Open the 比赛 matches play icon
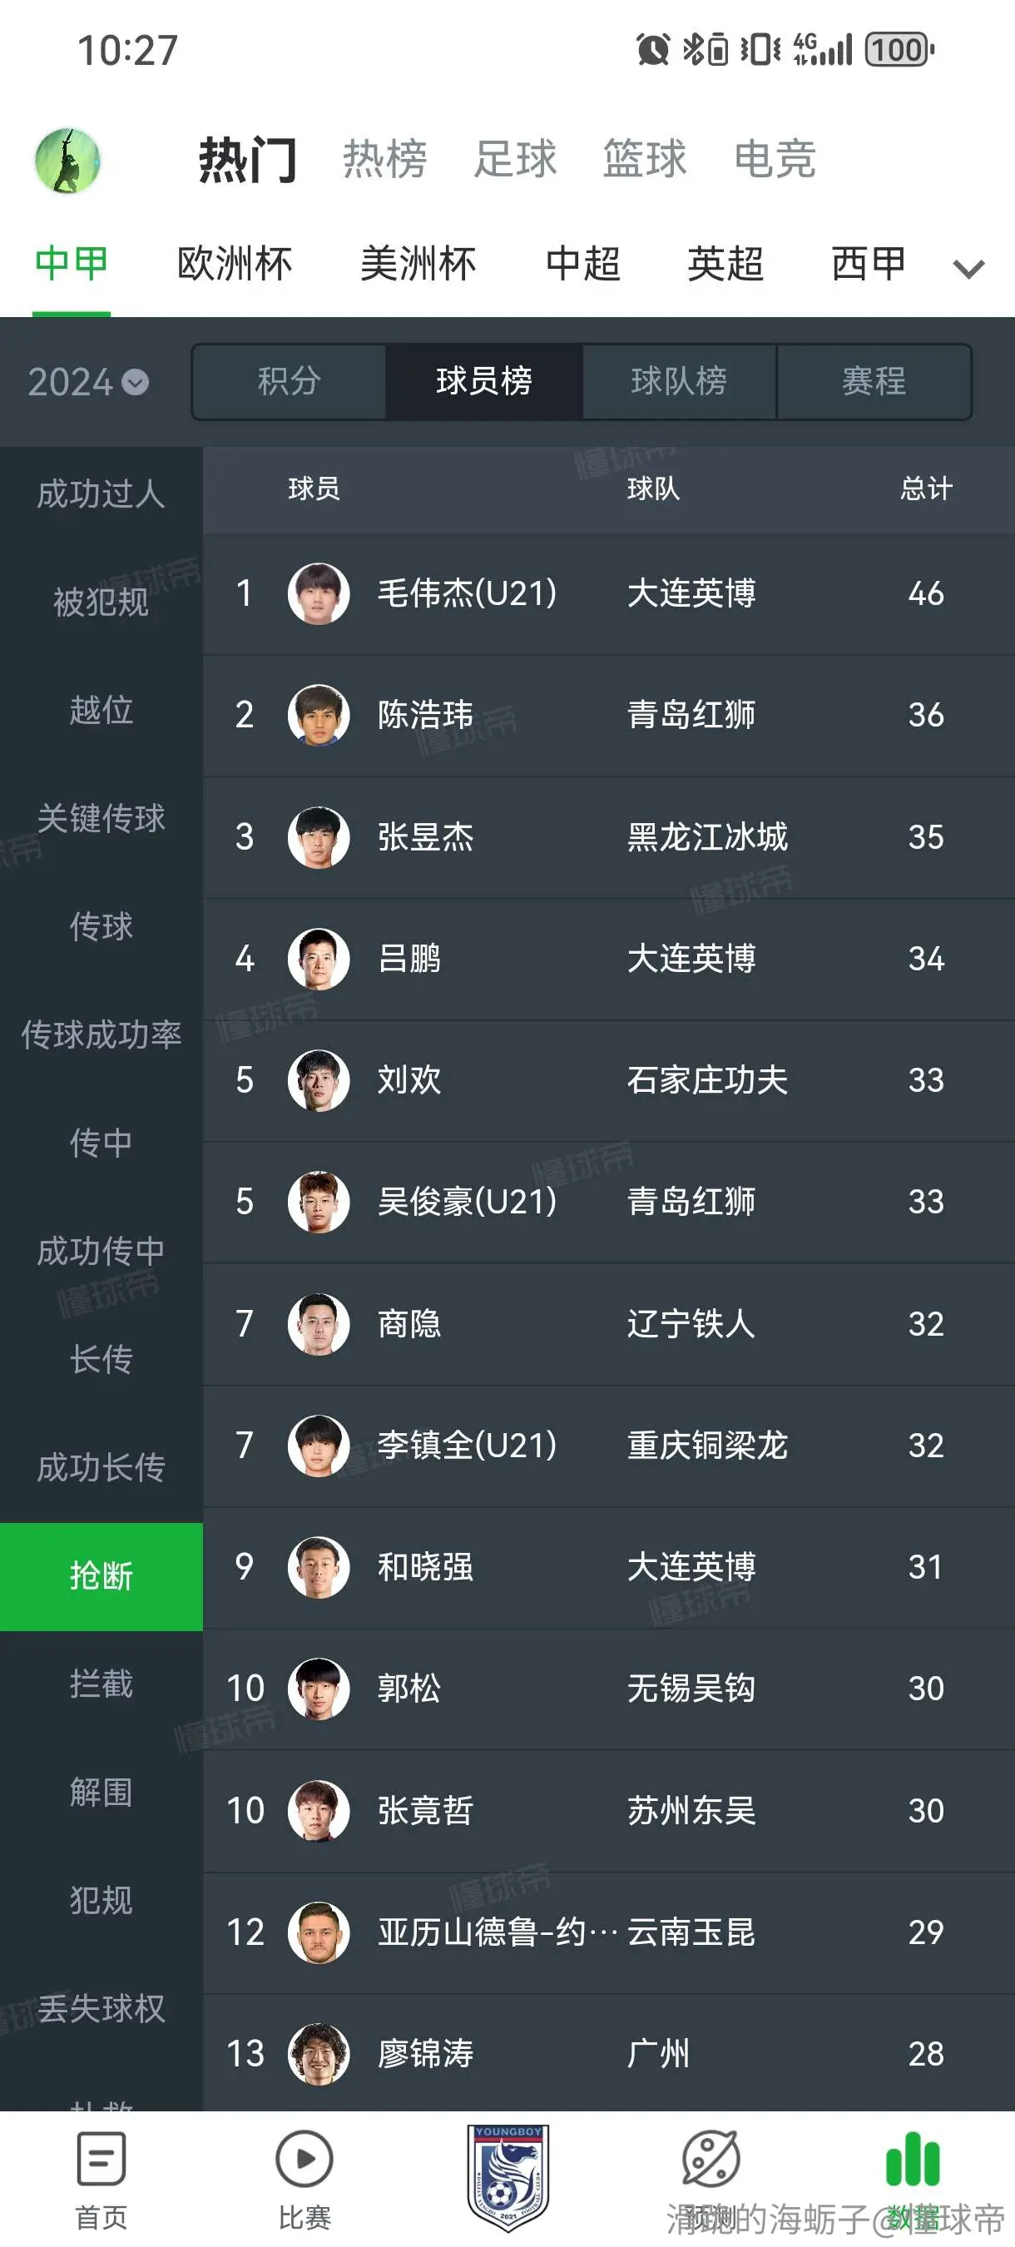 pos(304,2158)
